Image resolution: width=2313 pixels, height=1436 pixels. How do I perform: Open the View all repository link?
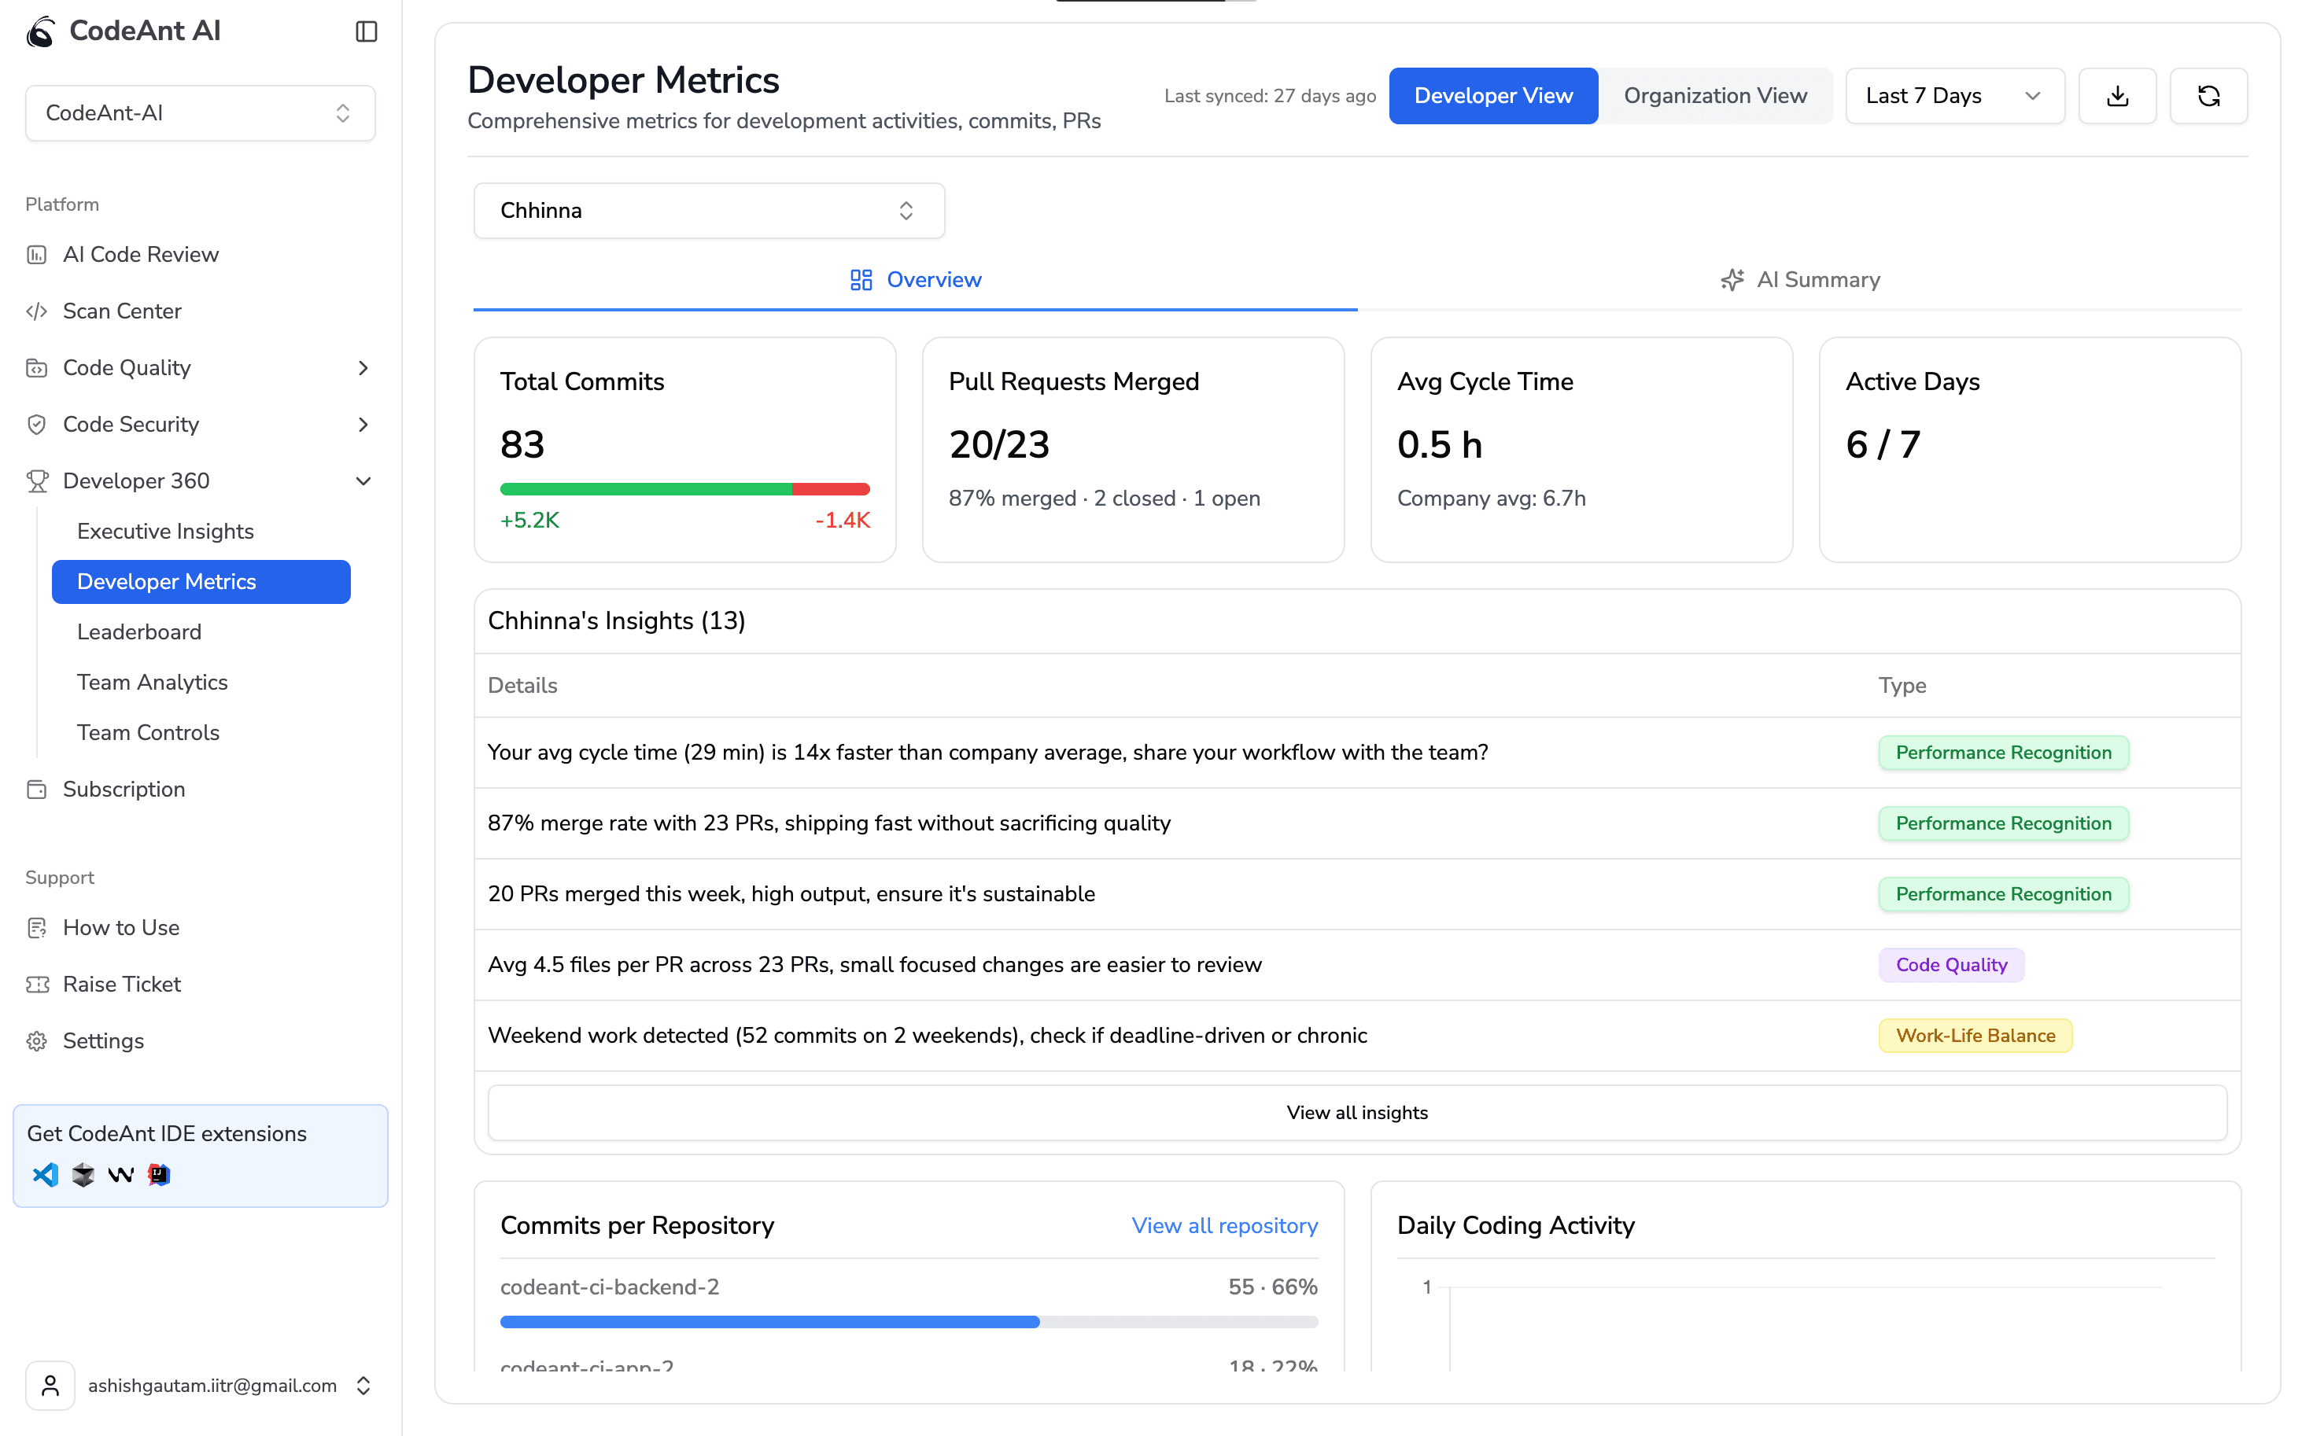pyautogui.click(x=1223, y=1225)
